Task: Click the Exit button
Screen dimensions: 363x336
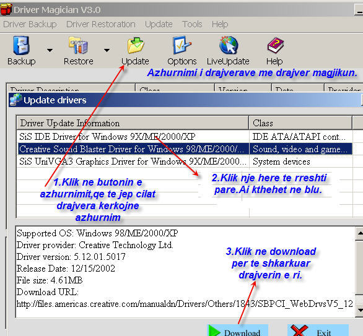Action: pyautogui.click(x=318, y=330)
